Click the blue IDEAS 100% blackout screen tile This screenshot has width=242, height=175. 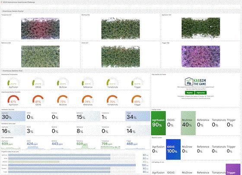(x=173, y=149)
